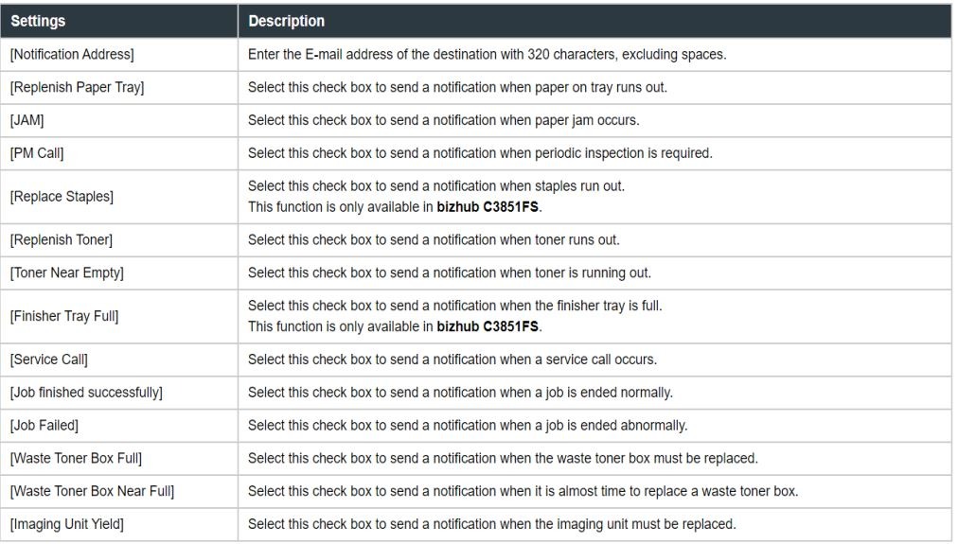This screenshot has height=544, width=958.
Task: Select the [JAM] setting cell
Action: (27, 121)
